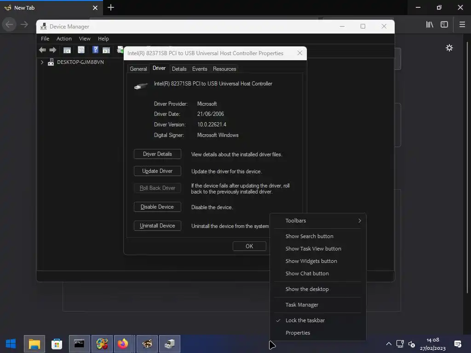The width and height of the screenshot is (471, 353).
Task: Click OK in the Properties dialog
Action: point(249,246)
